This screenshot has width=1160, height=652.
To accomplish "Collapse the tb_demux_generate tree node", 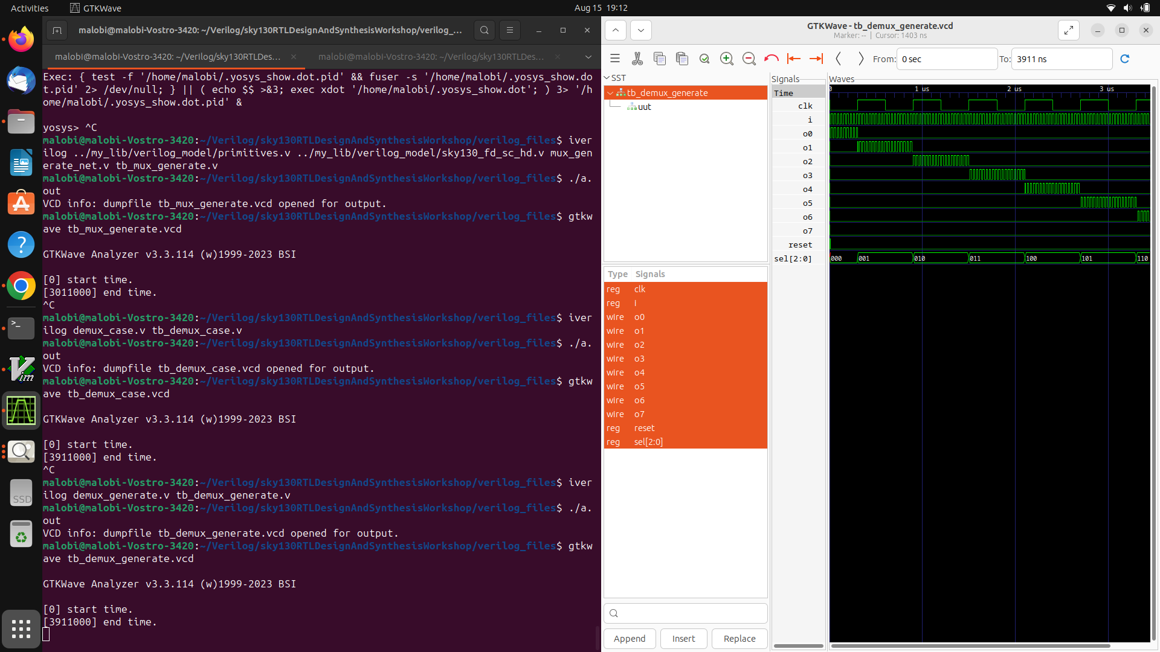I will [610, 92].
